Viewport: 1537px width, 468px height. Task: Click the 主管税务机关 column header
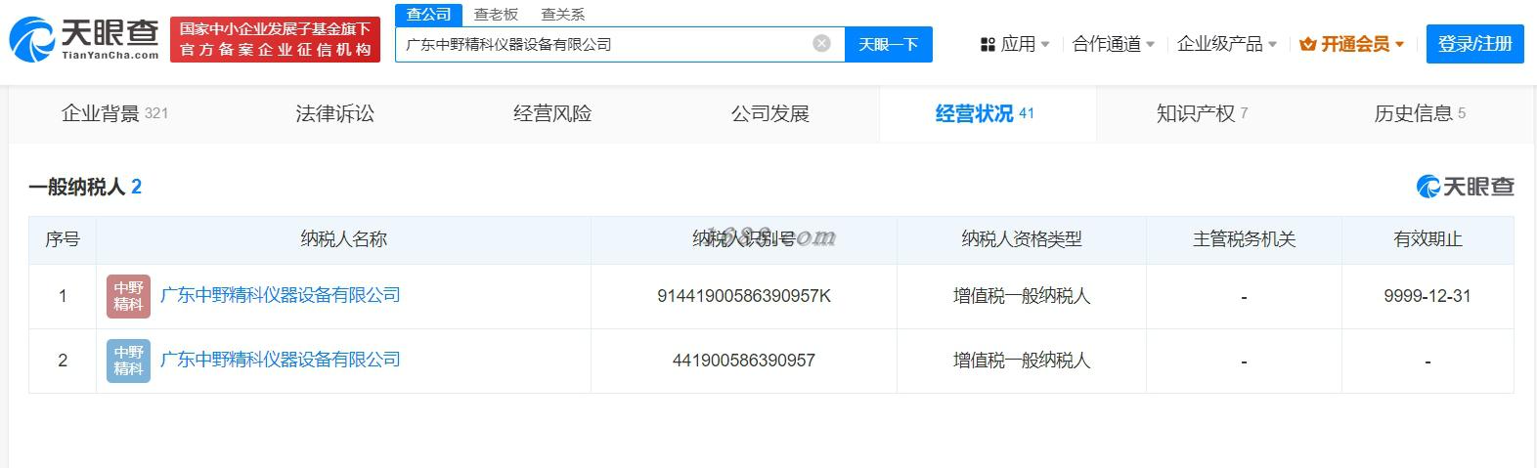(x=1244, y=239)
